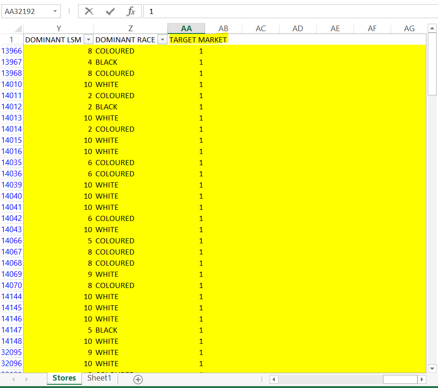Click the Name Box dropdown arrow

(56, 11)
